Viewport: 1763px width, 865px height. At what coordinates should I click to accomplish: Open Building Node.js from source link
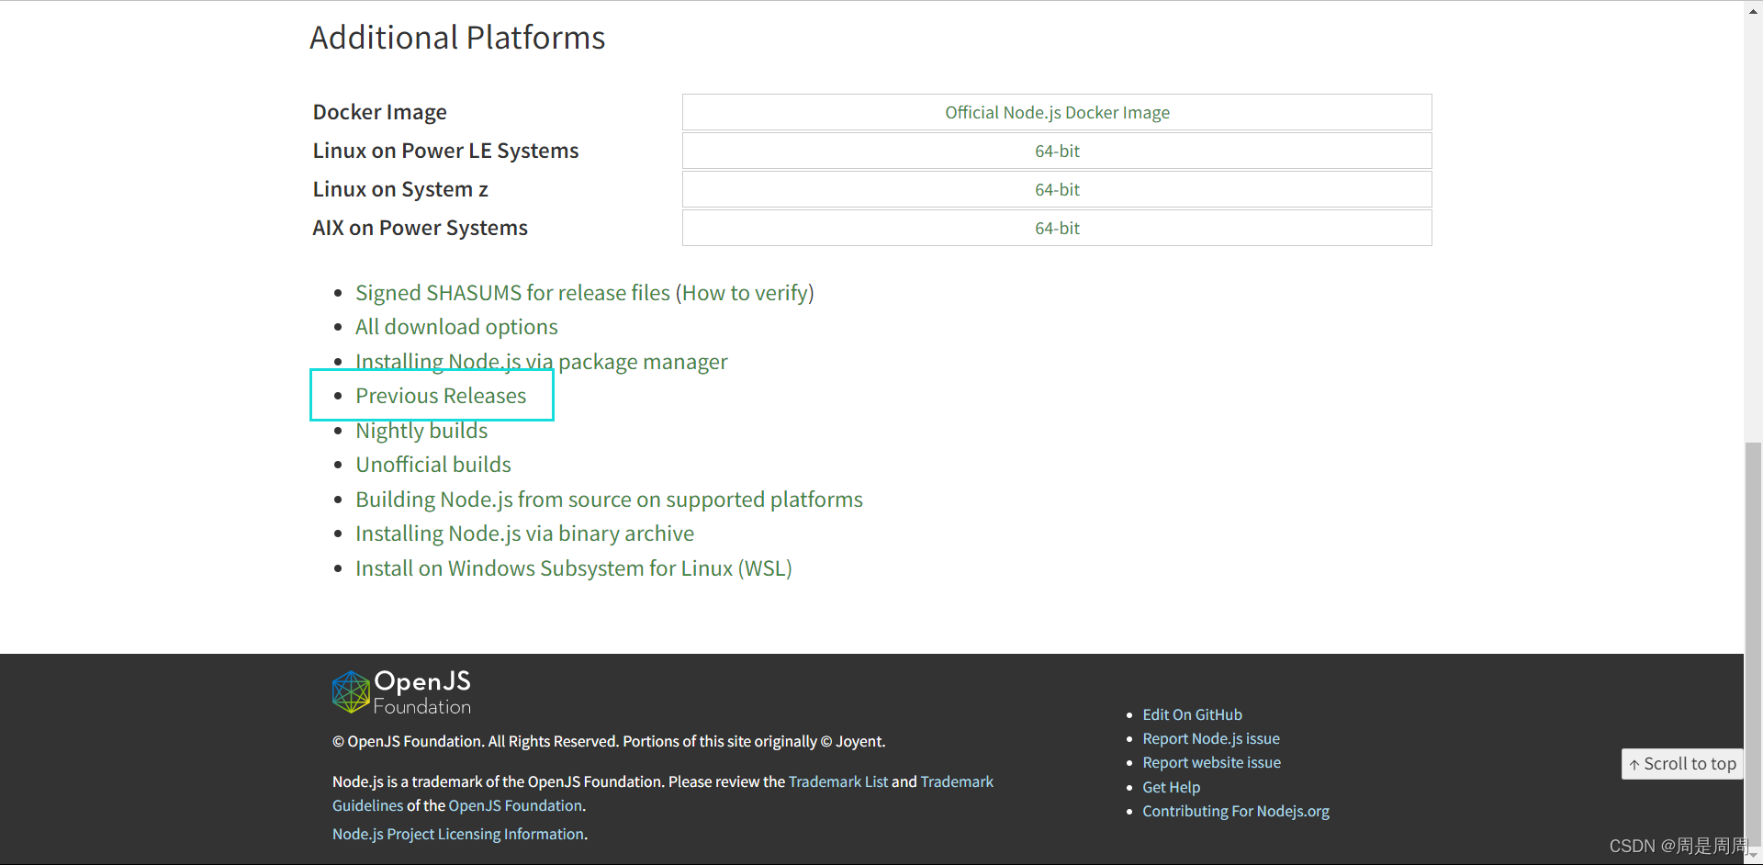(609, 500)
